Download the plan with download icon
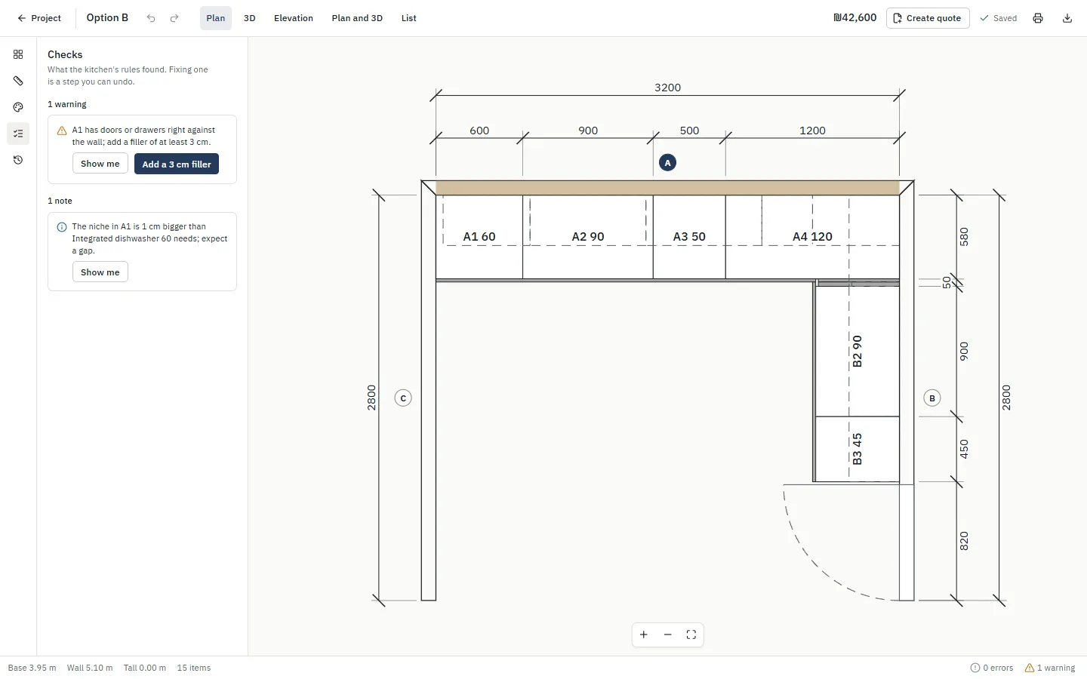The width and height of the screenshot is (1087, 679). coord(1067,18)
